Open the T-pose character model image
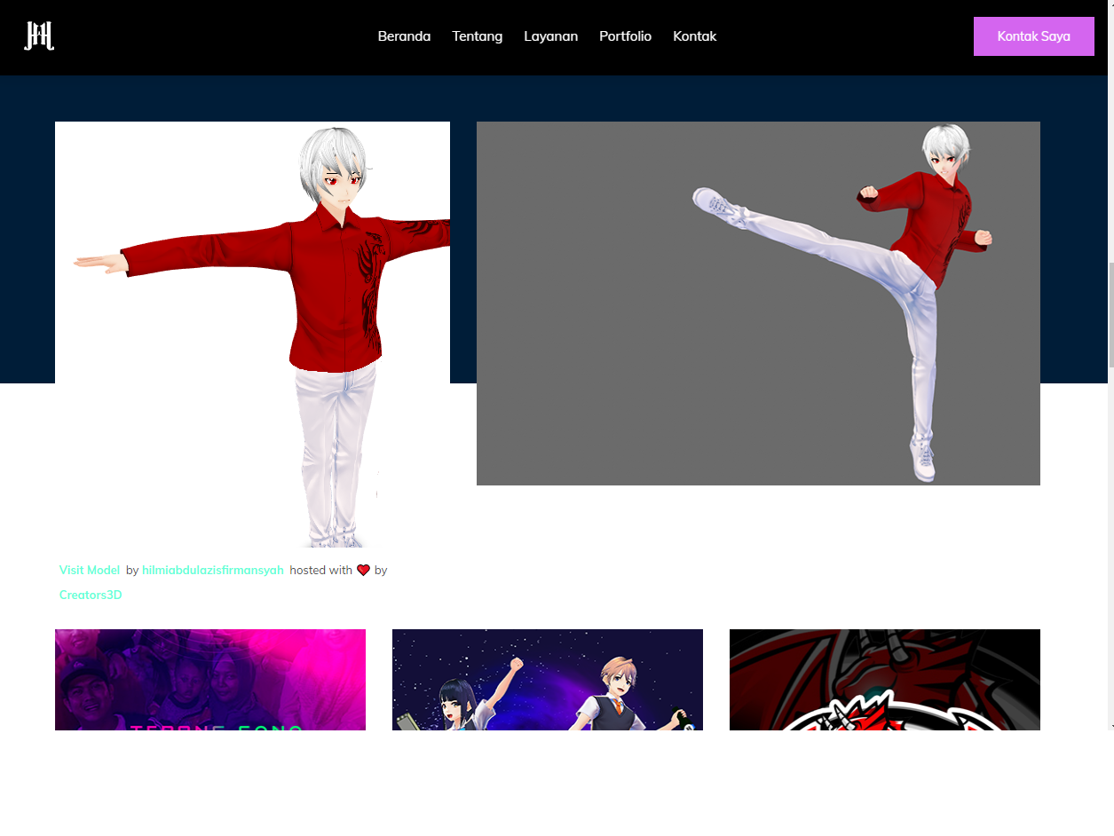The width and height of the screenshot is (1114, 836). pyautogui.click(x=252, y=335)
